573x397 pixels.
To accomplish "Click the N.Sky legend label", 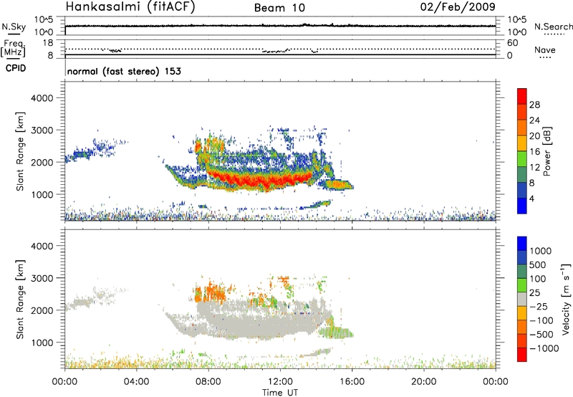I will click(14, 27).
